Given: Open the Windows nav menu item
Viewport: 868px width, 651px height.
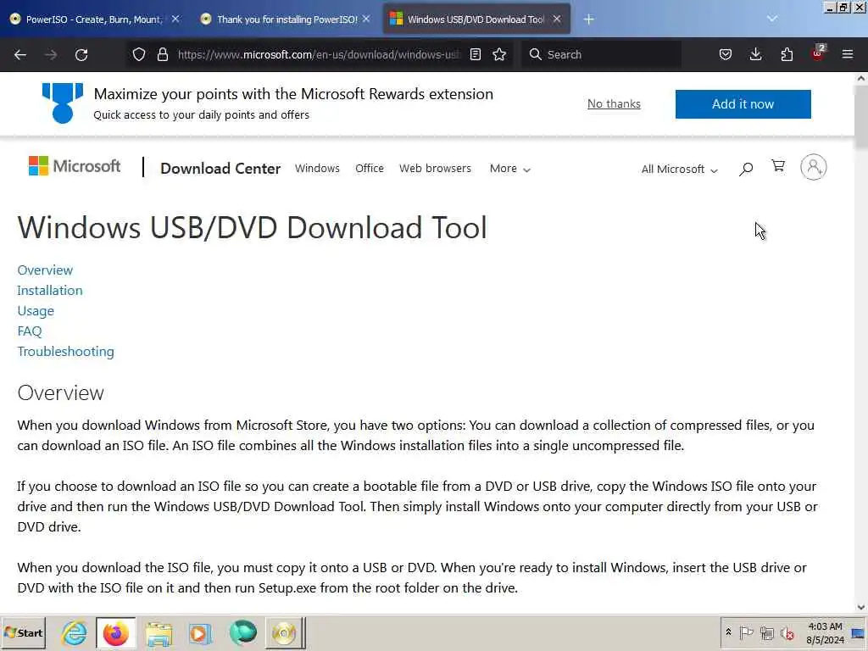Looking at the screenshot, I should [x=317, y=169].
